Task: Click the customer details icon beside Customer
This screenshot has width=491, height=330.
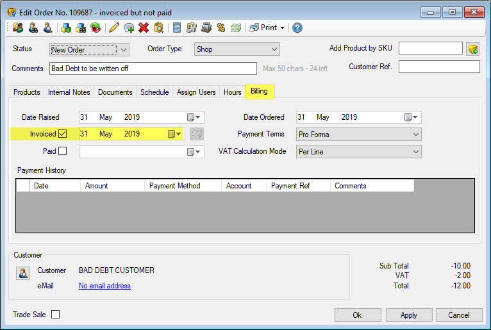Action: pos(22,274)
